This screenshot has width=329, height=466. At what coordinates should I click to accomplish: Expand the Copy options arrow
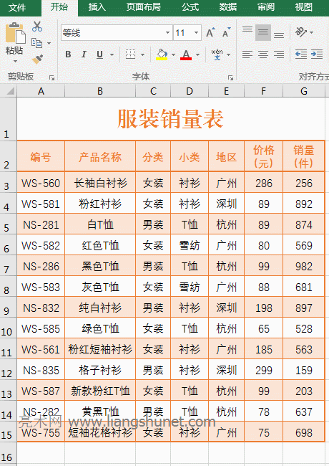click(49, 44)
